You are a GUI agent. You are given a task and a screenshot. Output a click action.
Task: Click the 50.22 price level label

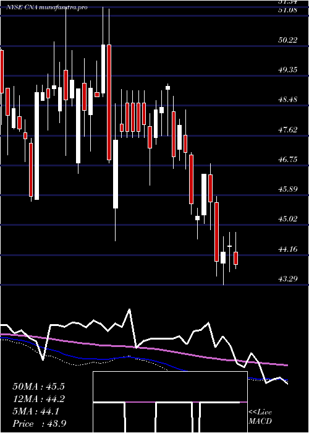pyautogui.click(x=288, y=40)
